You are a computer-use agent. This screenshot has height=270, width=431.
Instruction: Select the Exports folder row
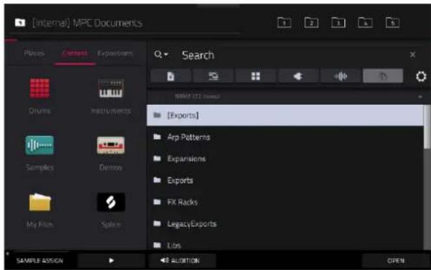285,180
